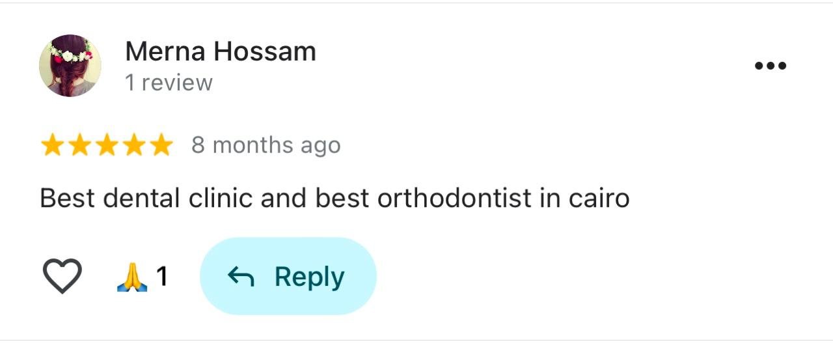Image resolution: width=833 pixels, height=362 pixels.
Task: Click the praying hands emoji reaction
Action: (x=132, y=277)
